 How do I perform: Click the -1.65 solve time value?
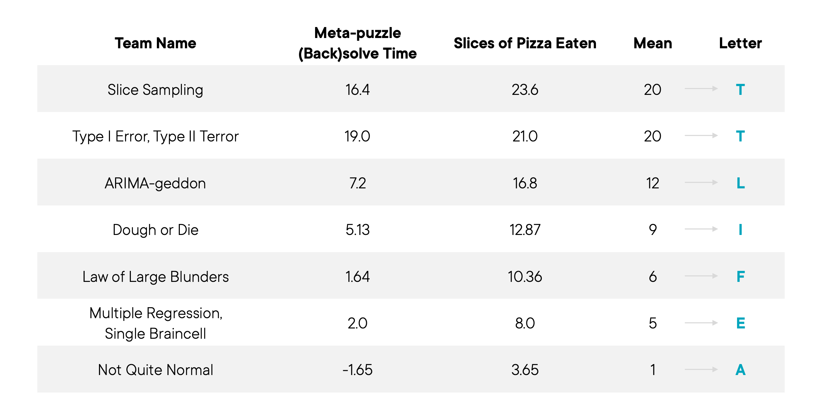coord(358,370)
